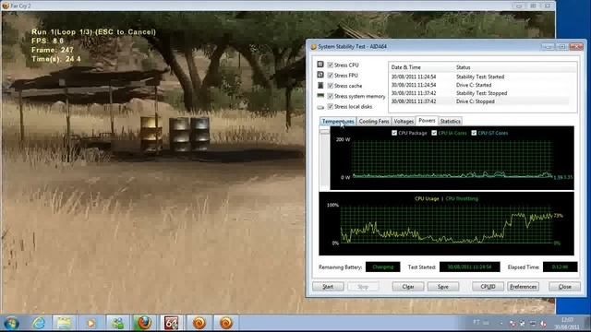Screen dimensions: 591x332
Task: Uncheck the Stress FPU checkbox
Action: coord(331,76)
